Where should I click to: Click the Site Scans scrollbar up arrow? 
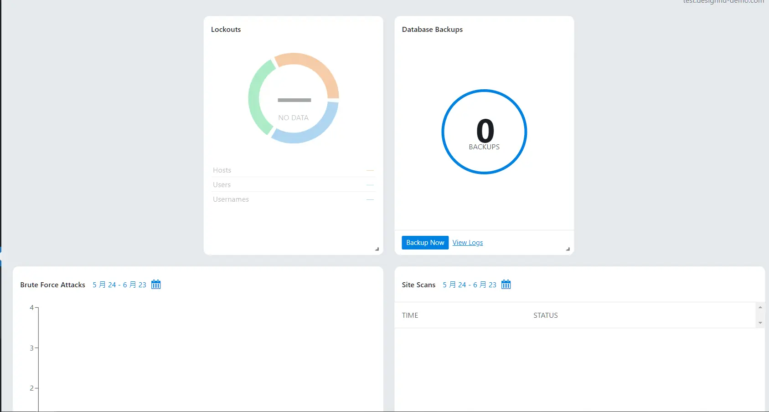pyautogui.click(x=760, y=307)
